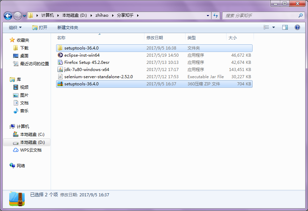
Task: Select the setuptools-36.4.0 folder icon
Action: click(60, 48)
